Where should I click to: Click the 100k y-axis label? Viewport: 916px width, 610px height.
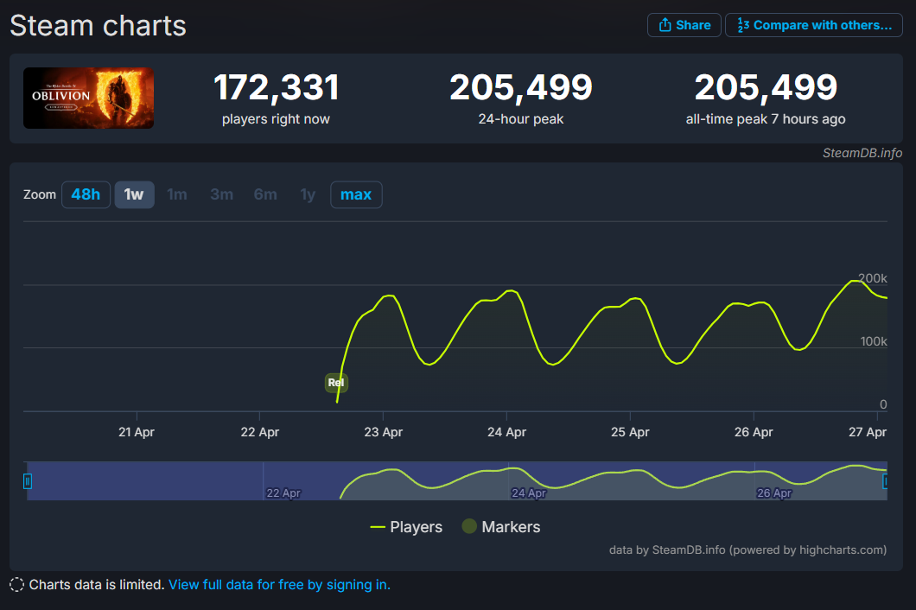(874, 341)
